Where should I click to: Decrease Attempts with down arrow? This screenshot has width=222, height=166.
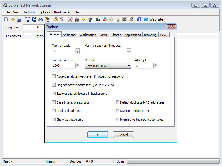[155, 67]
